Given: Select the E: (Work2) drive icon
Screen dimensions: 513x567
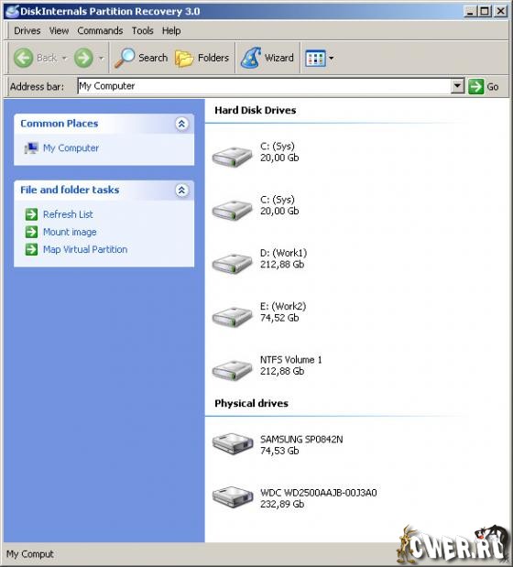Looking at the screenshot, I should (x=232, y=316).
